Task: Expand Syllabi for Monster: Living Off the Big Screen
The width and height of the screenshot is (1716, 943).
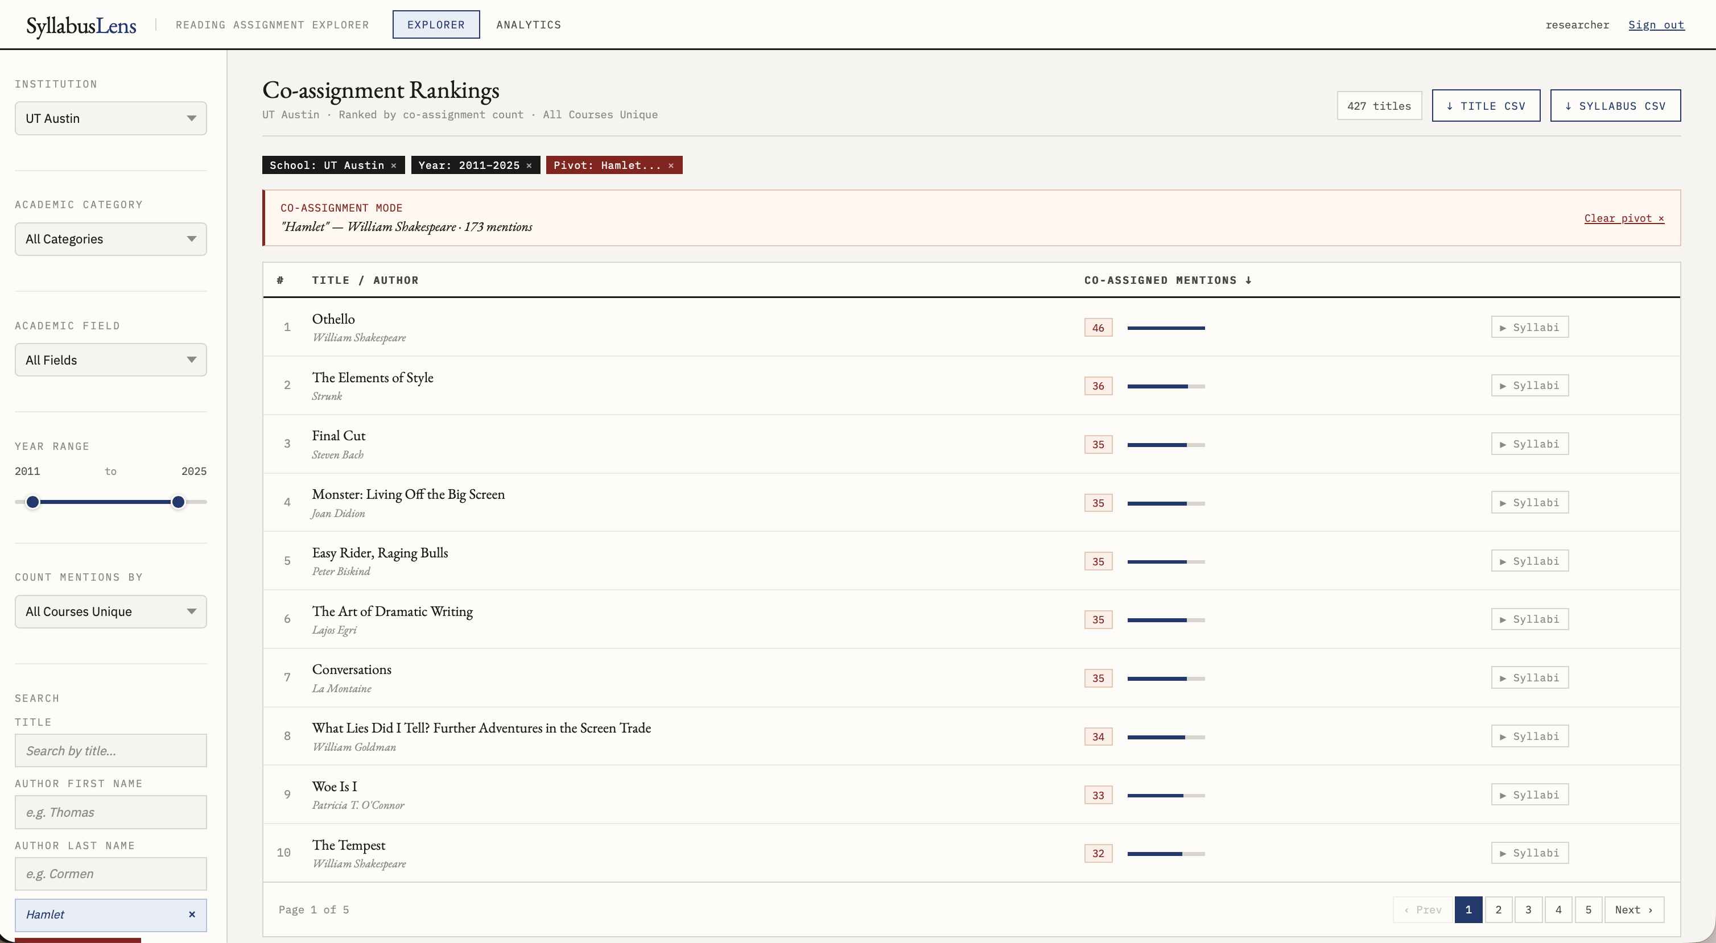Action: 1529,503
